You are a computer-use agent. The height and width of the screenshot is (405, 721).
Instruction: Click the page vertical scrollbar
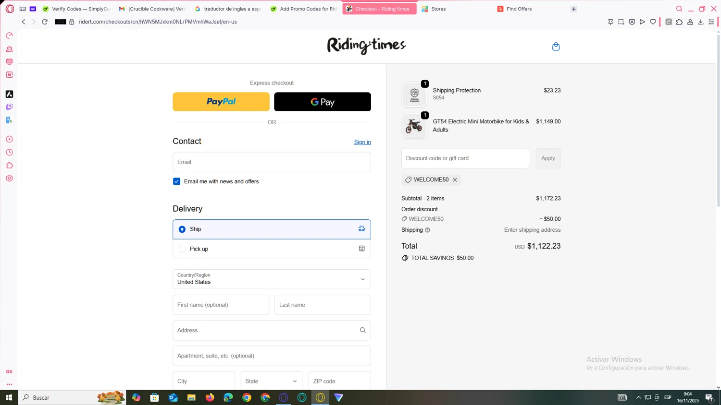[718, 120]
